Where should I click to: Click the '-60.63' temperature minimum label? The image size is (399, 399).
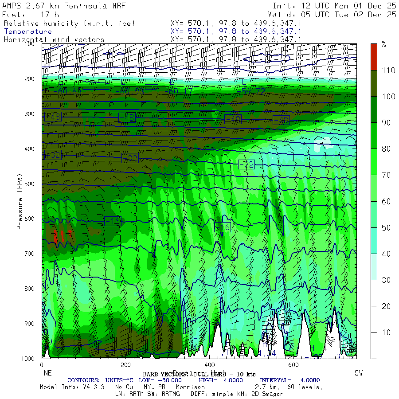point(68,91)
